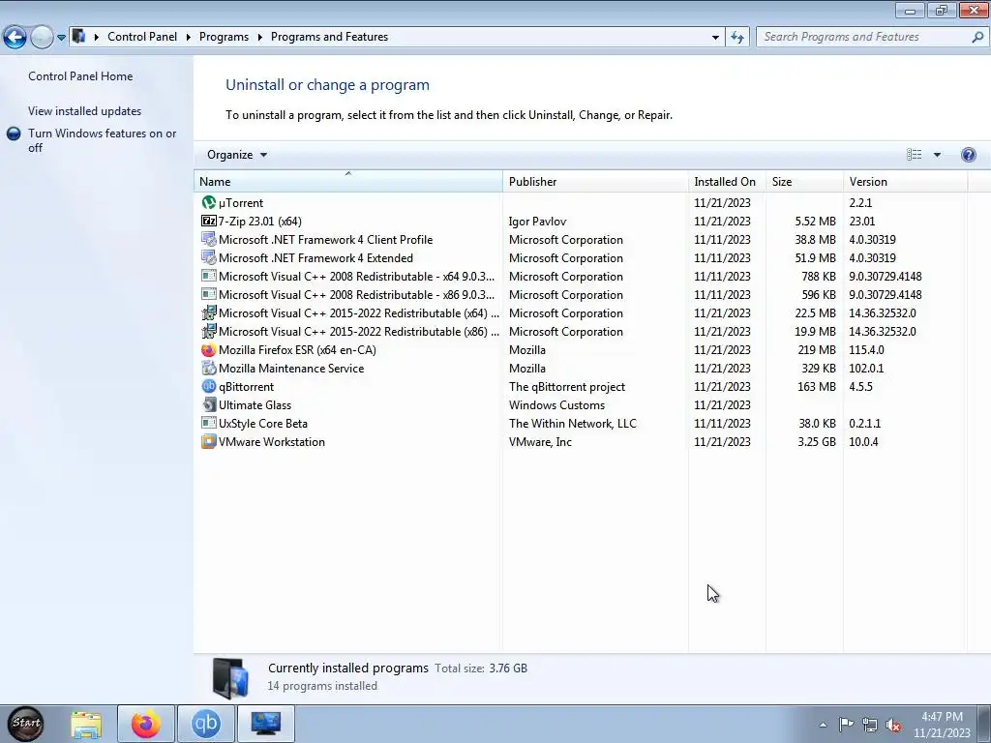The height and width of the screenshot is (743, 991).
Task: Click the Visual C++ 2015-2022 (x86) icon
Action: pos(209,331)
